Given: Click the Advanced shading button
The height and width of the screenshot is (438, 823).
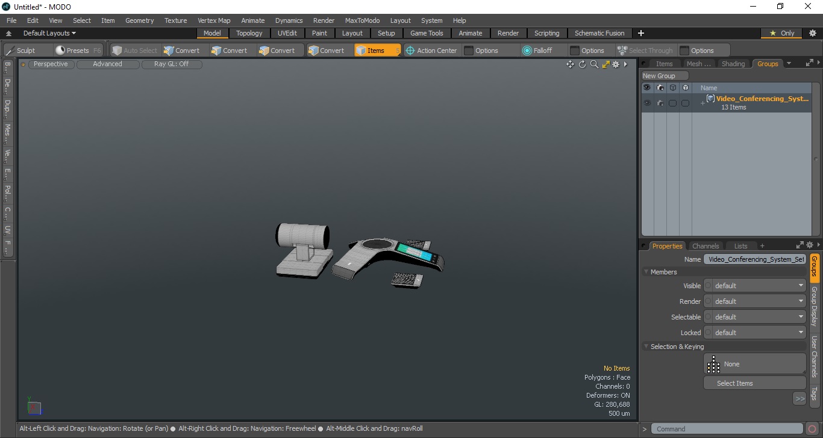Looking at the screenshot, I should point(107,64).
